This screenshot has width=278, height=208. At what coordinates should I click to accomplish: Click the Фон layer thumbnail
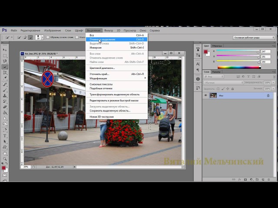tap(213, 95)
